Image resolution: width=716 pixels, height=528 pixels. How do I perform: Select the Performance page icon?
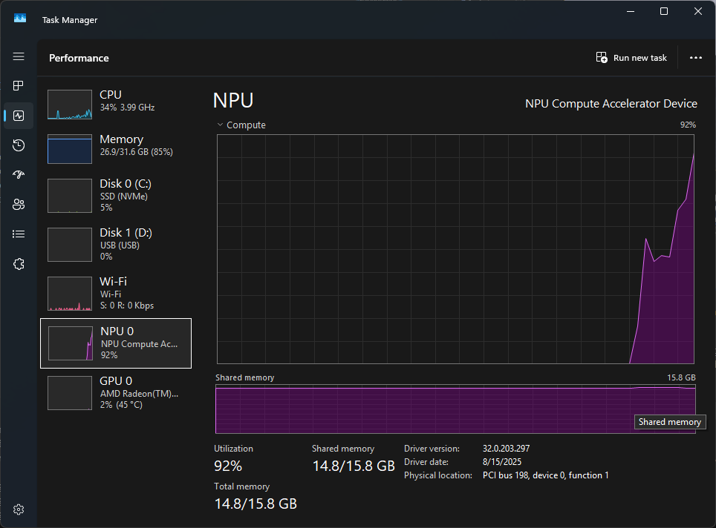[19, 116]
